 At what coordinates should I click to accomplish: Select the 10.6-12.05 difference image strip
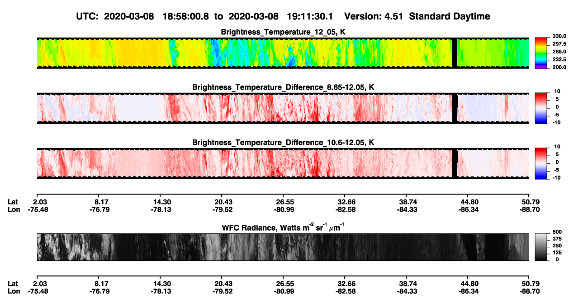point(283,163)
